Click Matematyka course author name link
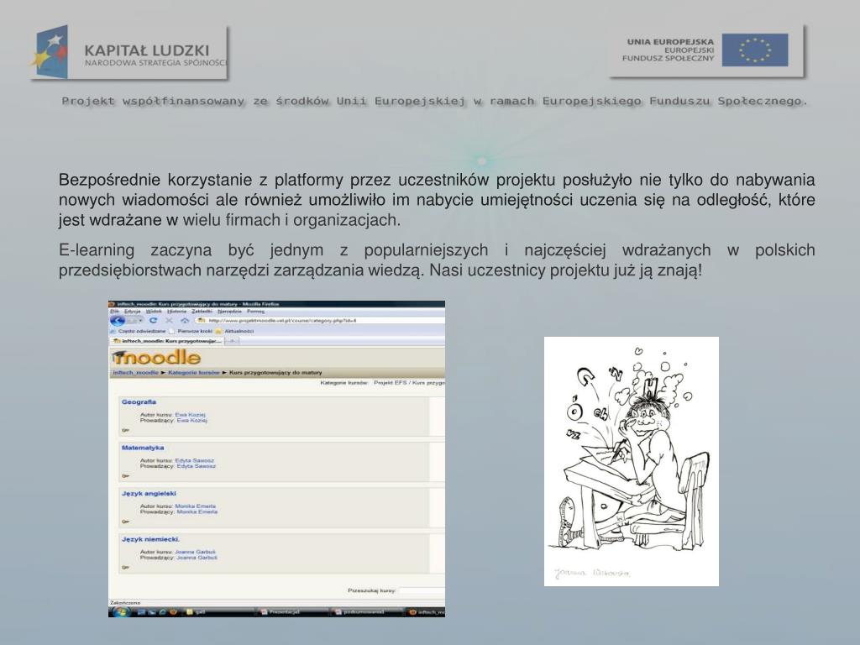Screen dimensions: 860x645 point(195,460)
